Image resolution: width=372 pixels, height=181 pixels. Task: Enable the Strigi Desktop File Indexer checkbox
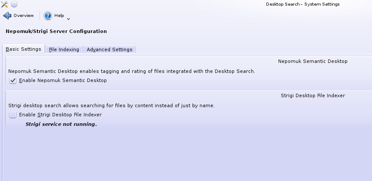pos(13,115)
